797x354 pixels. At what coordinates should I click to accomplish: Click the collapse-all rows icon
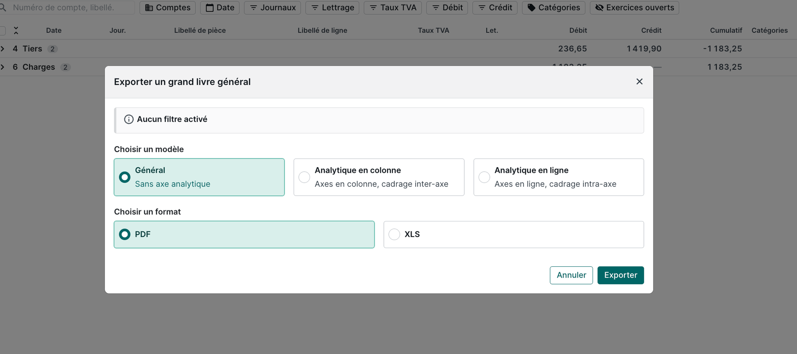coord(16,30)
